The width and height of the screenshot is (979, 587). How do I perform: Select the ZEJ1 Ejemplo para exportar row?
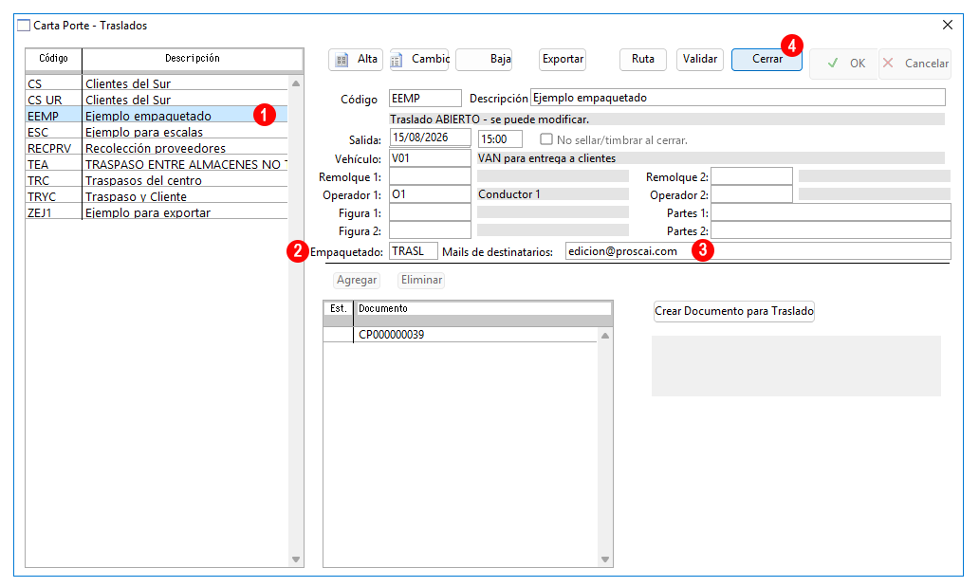(157, 212)
